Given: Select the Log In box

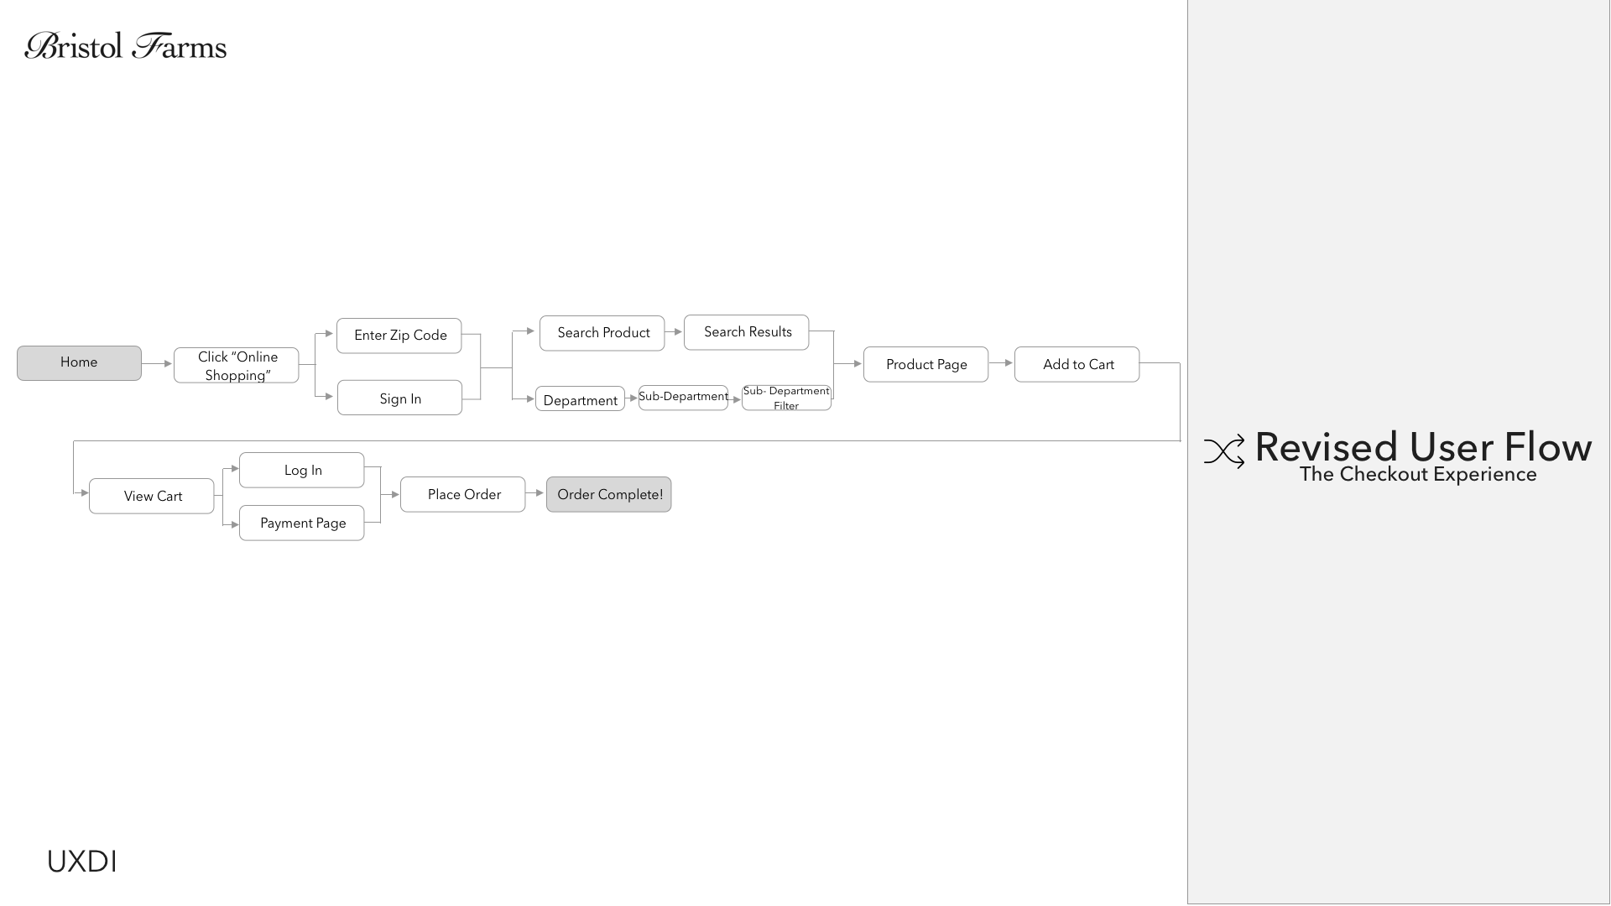Looking at the screenshot, I should [x=302, y=471].
